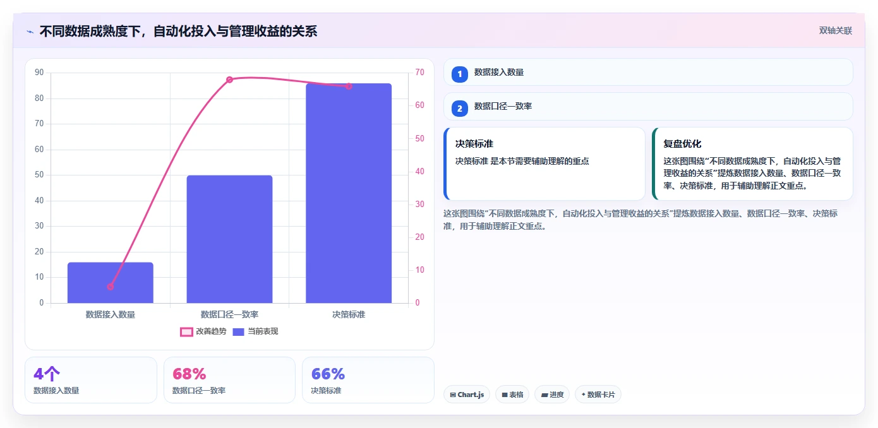Image resolution: width=878 pixels, height=428 pixels.
Task: Click the 决策标准 caption under 66%
Action: tap(326, 391)
